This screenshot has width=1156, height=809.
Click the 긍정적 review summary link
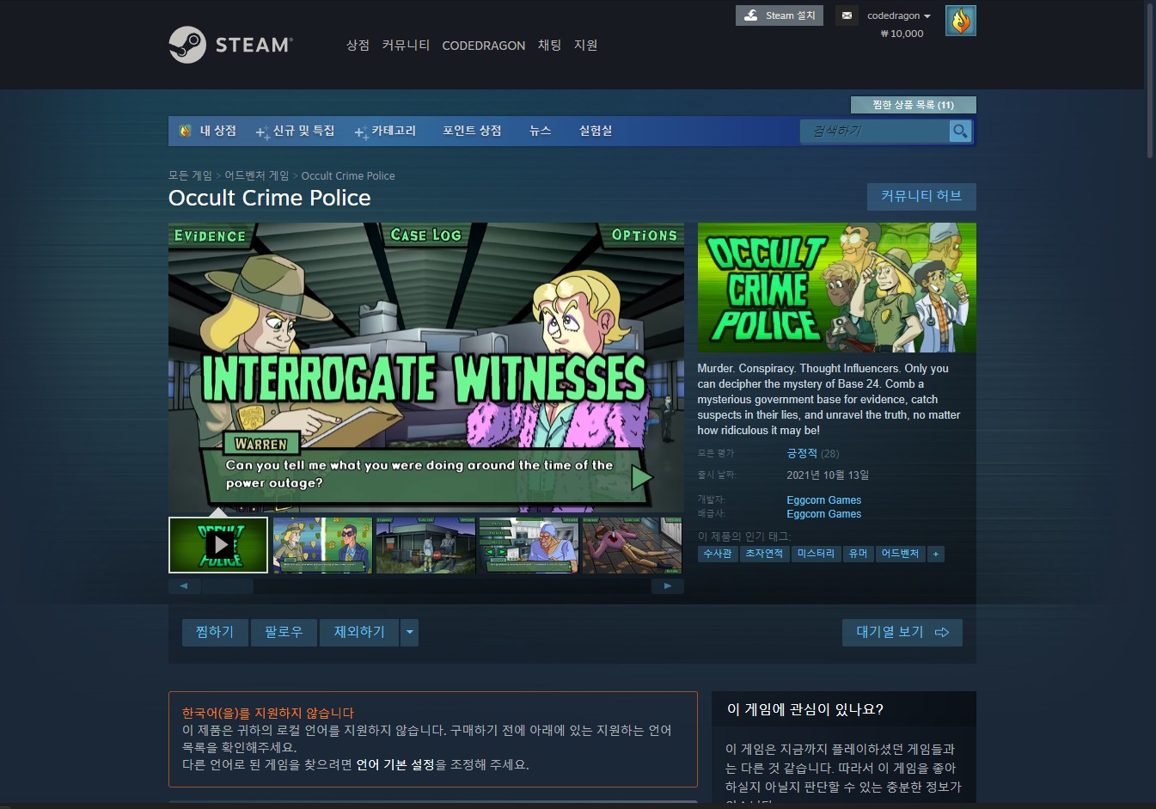tap(802, 453)
